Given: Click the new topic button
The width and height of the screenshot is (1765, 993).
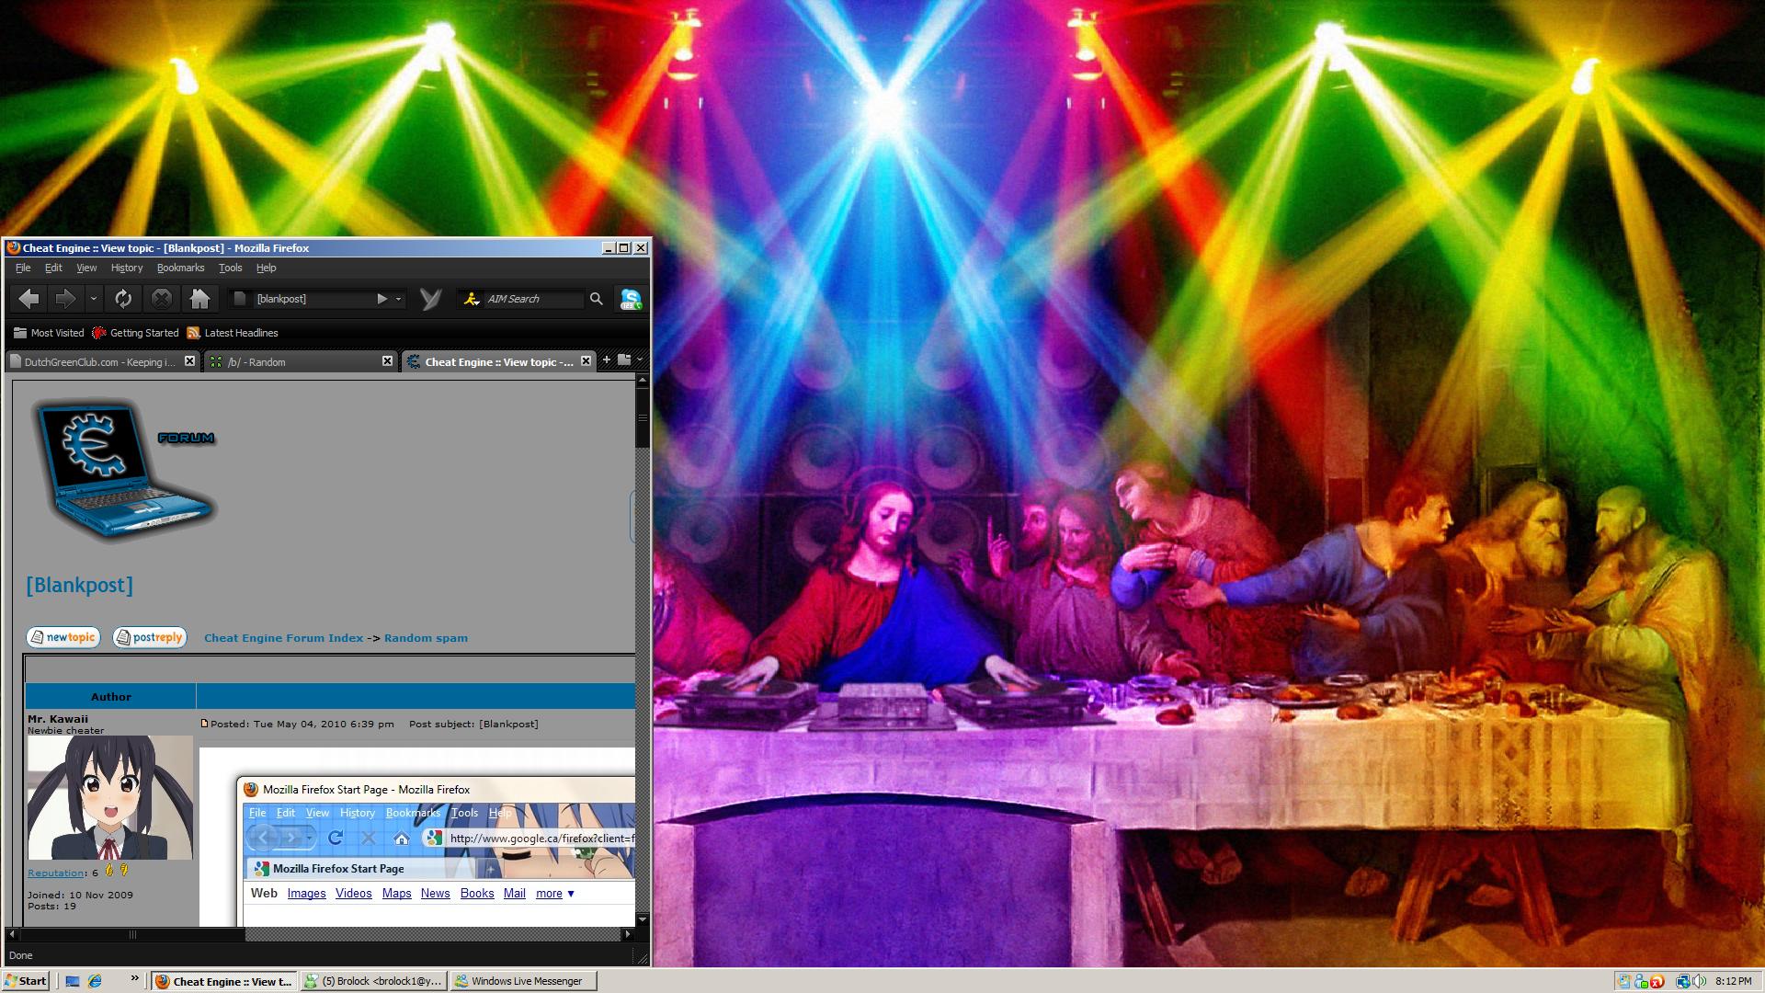Looking at the screenshot, I should [x=63, y=637].
